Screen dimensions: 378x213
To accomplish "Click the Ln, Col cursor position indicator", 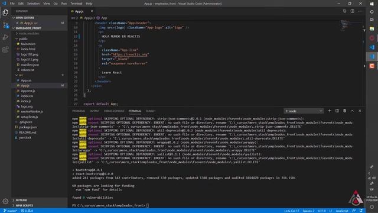I will coord(292,211).
